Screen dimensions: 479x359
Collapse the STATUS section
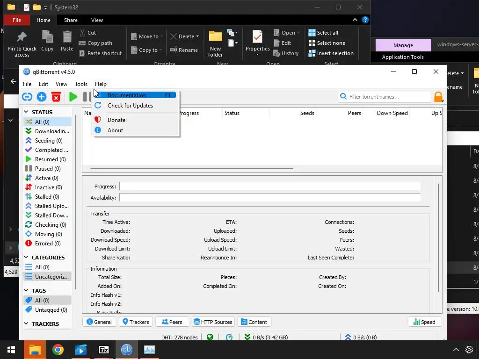(26, 112)
